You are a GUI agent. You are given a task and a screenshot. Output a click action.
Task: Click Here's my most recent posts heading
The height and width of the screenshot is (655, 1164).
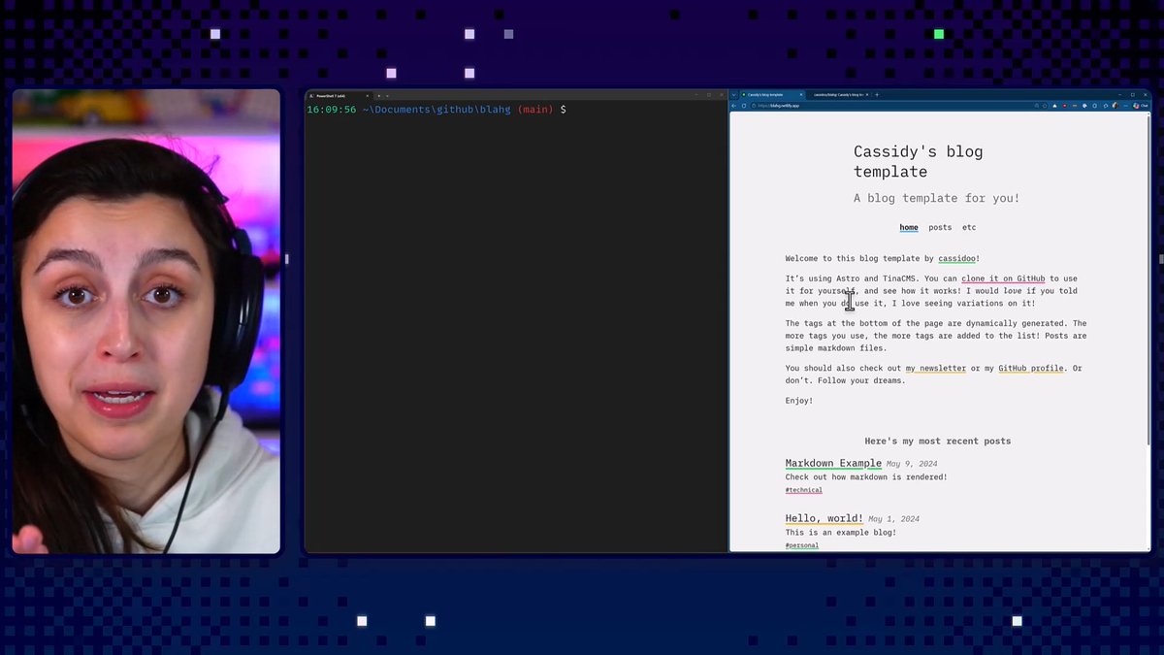click(938, 442)
